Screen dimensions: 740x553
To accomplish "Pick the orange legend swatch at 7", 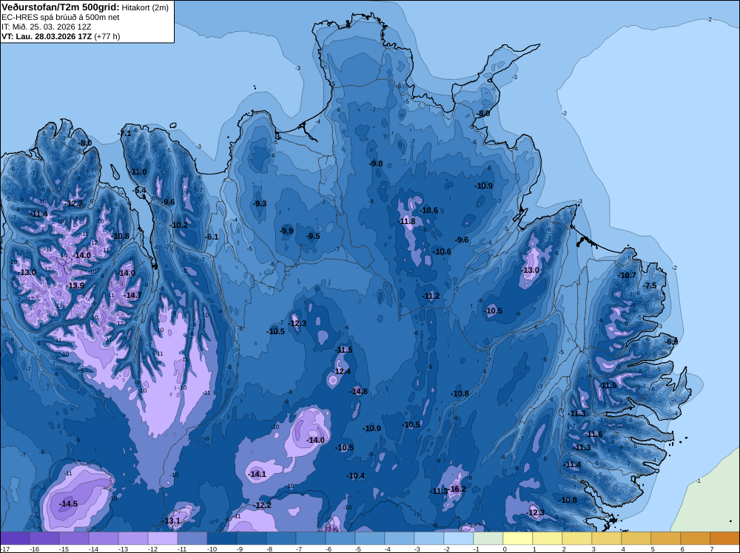I will click(x=725, y=538).
